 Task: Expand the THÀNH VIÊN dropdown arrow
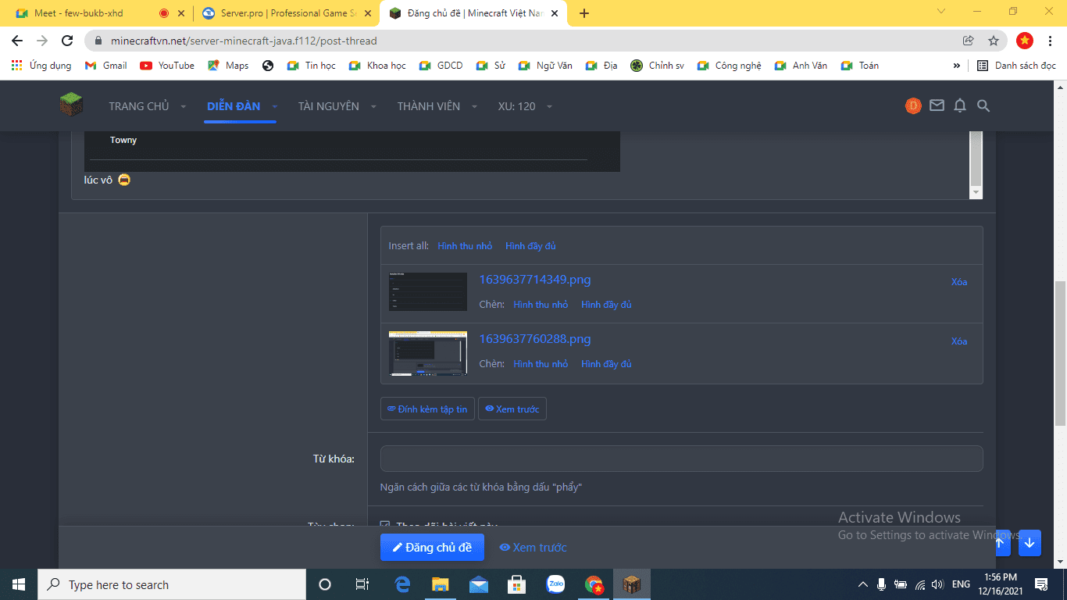pos(474,106)
